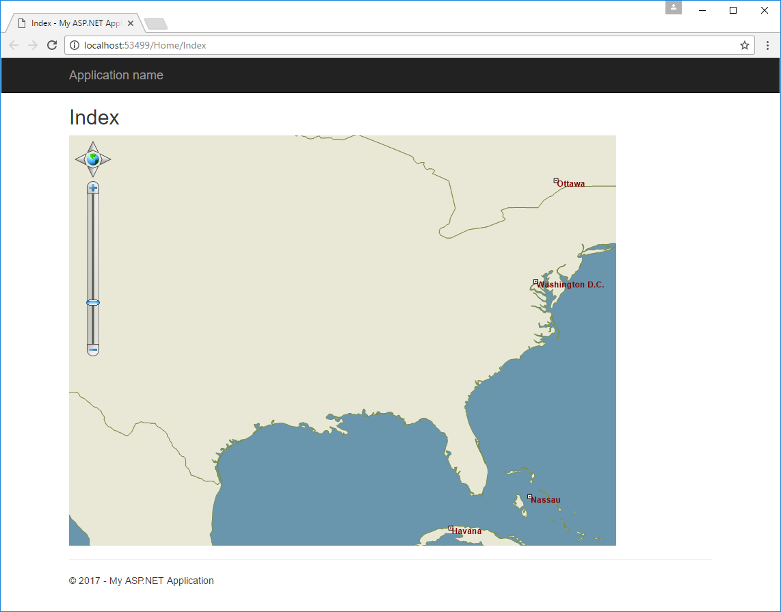Open the Chrome user profile button
Image resolution: width=781 pixels, height=612 pixels.
(x=674, y=8)
